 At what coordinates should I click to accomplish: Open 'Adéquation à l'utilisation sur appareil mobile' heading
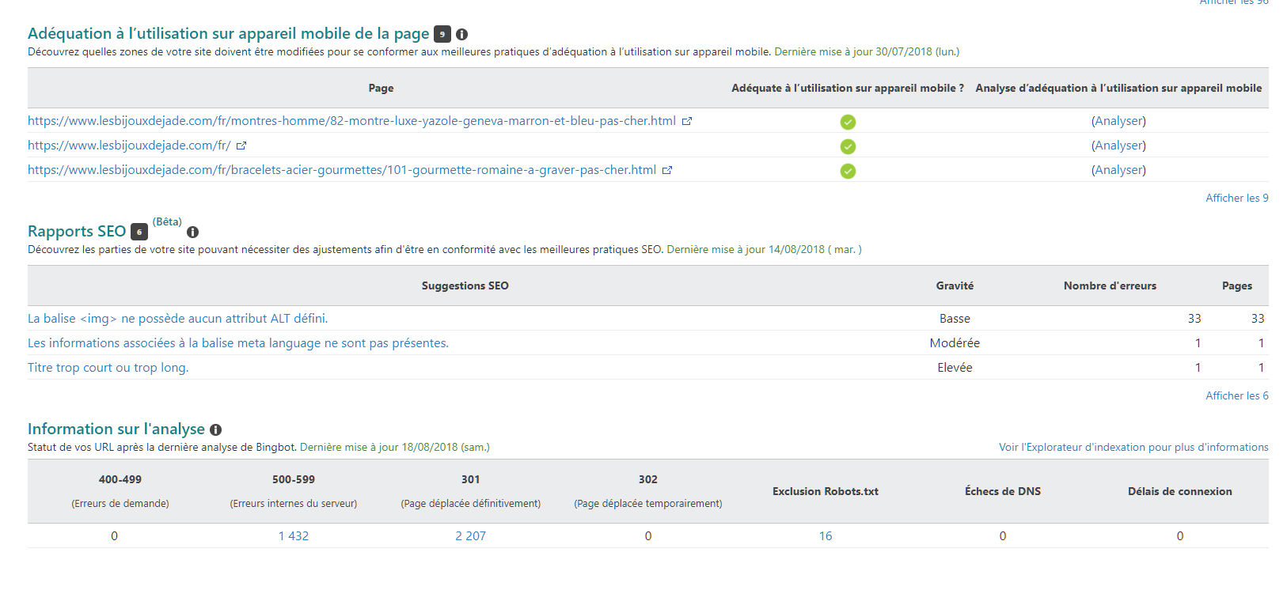229,33
